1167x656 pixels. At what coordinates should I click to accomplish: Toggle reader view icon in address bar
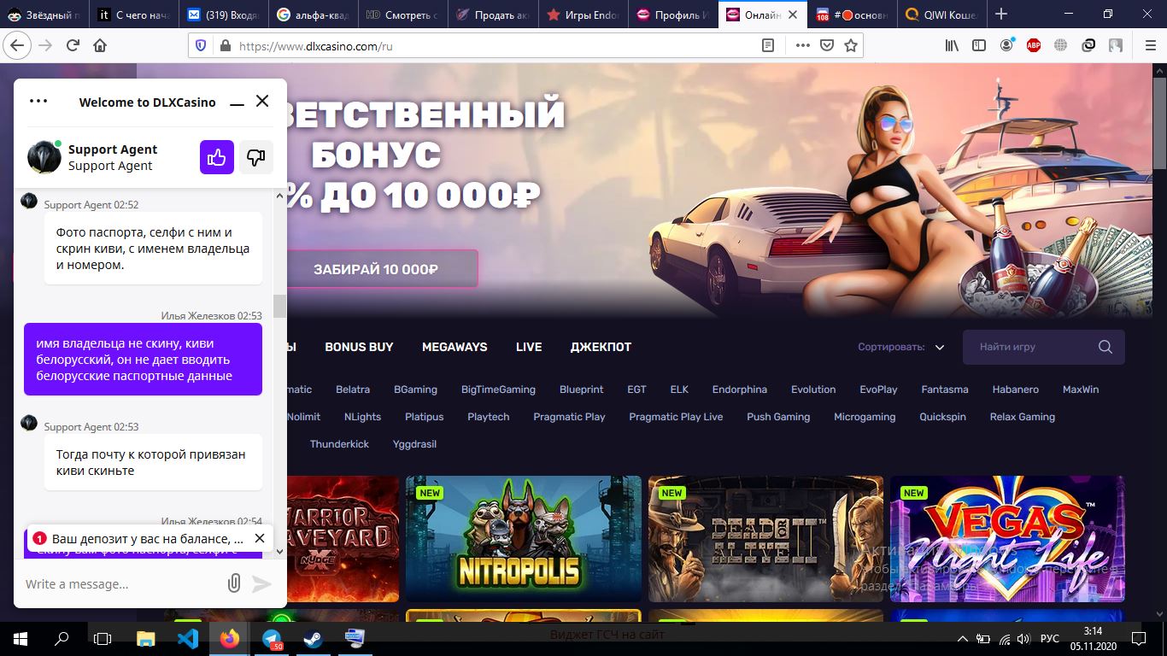(768, 46)
